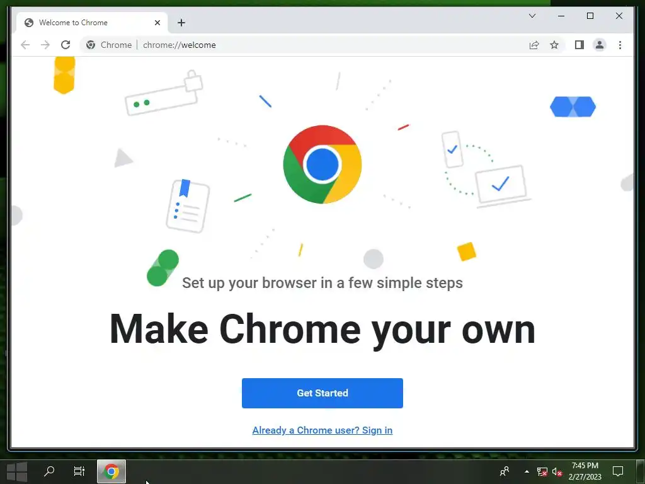
Task: Select the Welcome to Chrome tab
Action: [92, 23]
